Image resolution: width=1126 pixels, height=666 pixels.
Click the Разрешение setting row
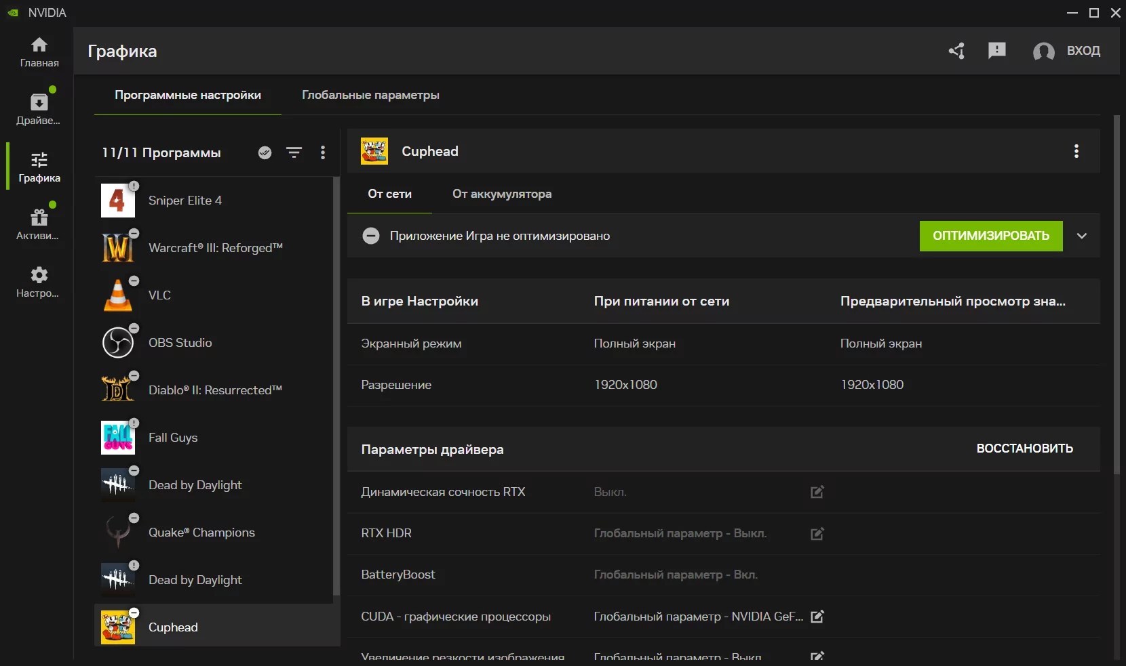pos(723,385)
